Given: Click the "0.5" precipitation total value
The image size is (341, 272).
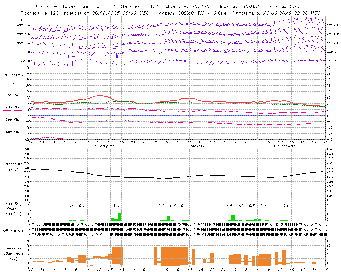Looking at the screenshot, I should [x=252, y=206].
